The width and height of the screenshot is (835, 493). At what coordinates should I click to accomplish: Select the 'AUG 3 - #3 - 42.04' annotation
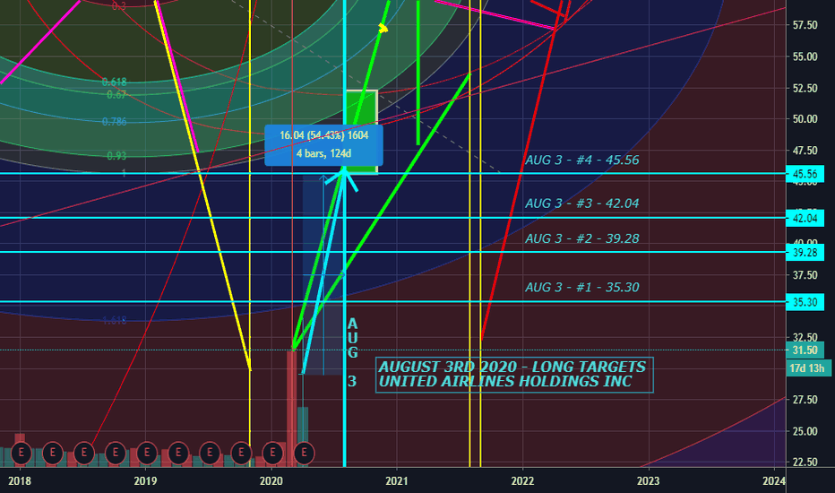point(582,203)
